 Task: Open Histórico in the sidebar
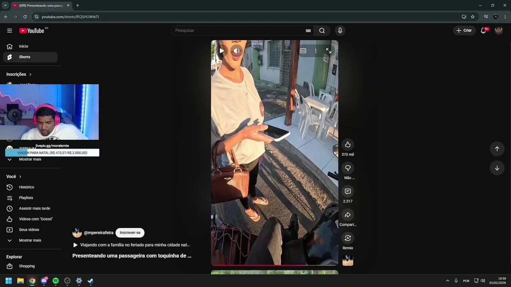(30, 187)
